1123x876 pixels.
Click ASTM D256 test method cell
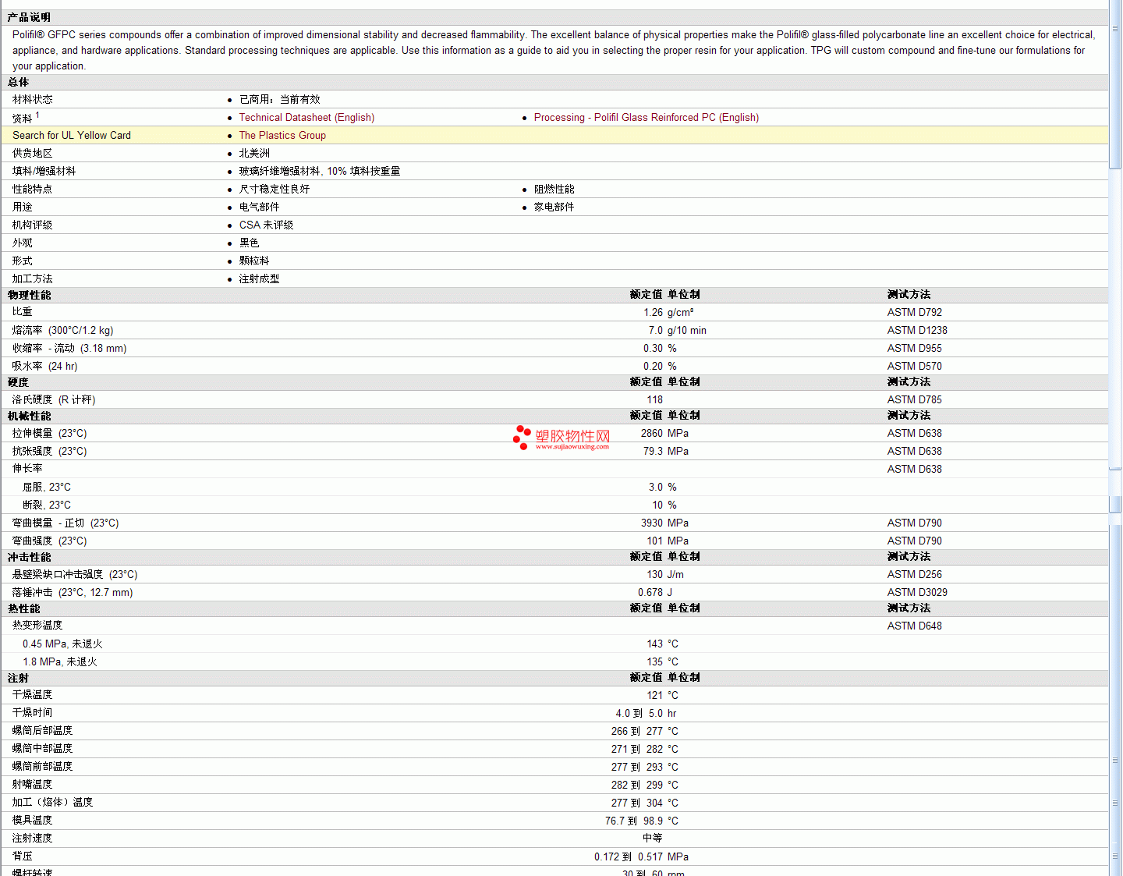click(914, 574)
